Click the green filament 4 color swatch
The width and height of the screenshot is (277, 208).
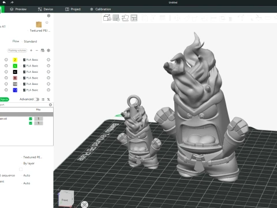pos(15,66)
